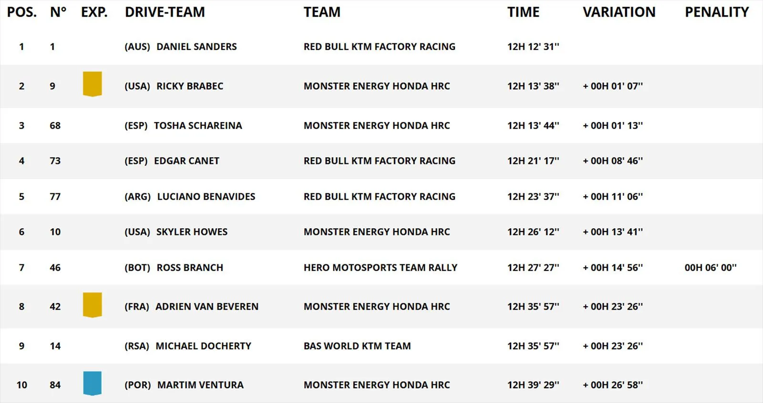
Task: Click the DRIVE-TEAM column header
Action: [165, 12]
